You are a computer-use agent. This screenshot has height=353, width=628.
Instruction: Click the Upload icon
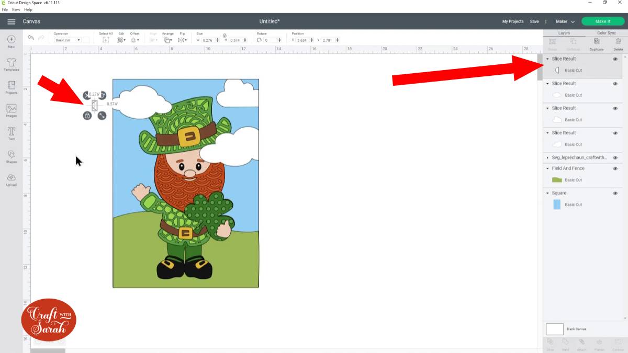[x=11, y=178]
